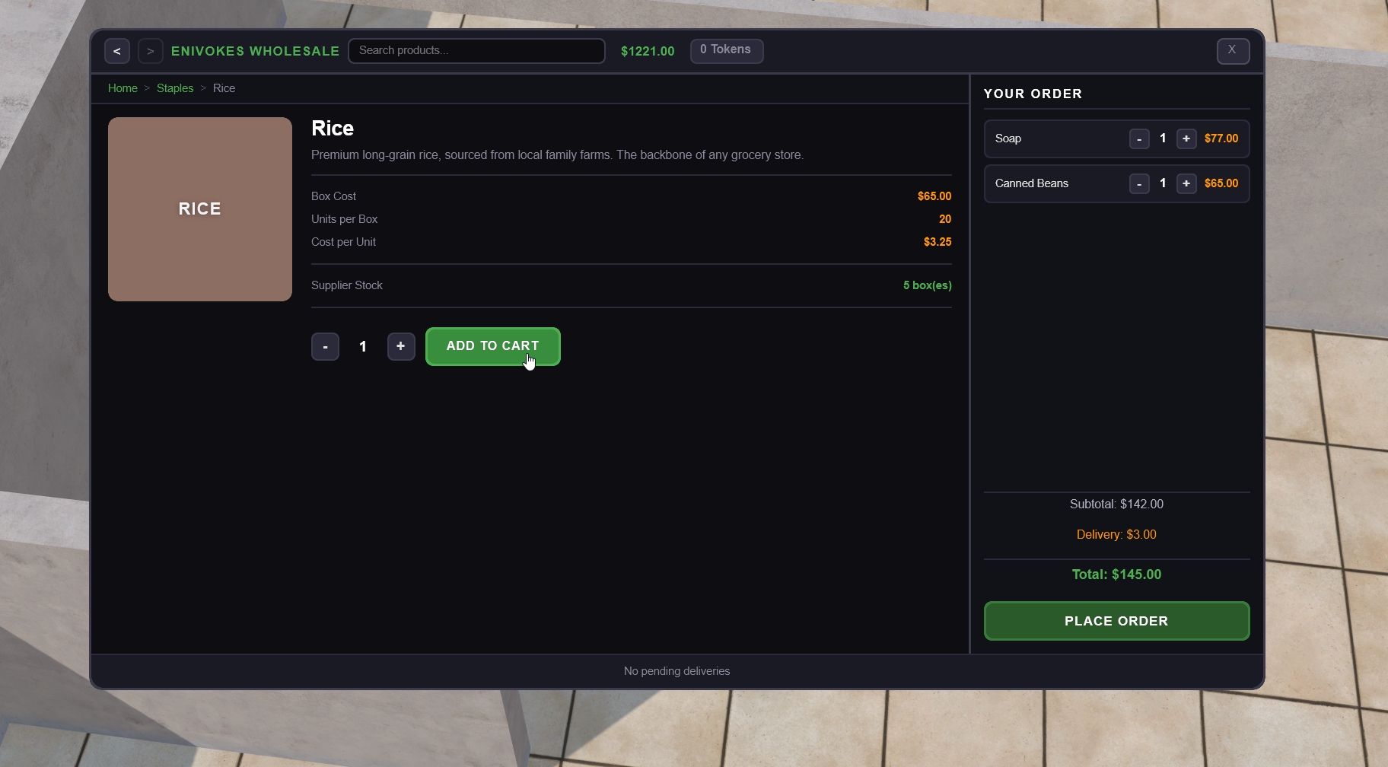Screen dimensions: 1388x767
Task: Click the forward navigation arrow
Action: point(151,51)
